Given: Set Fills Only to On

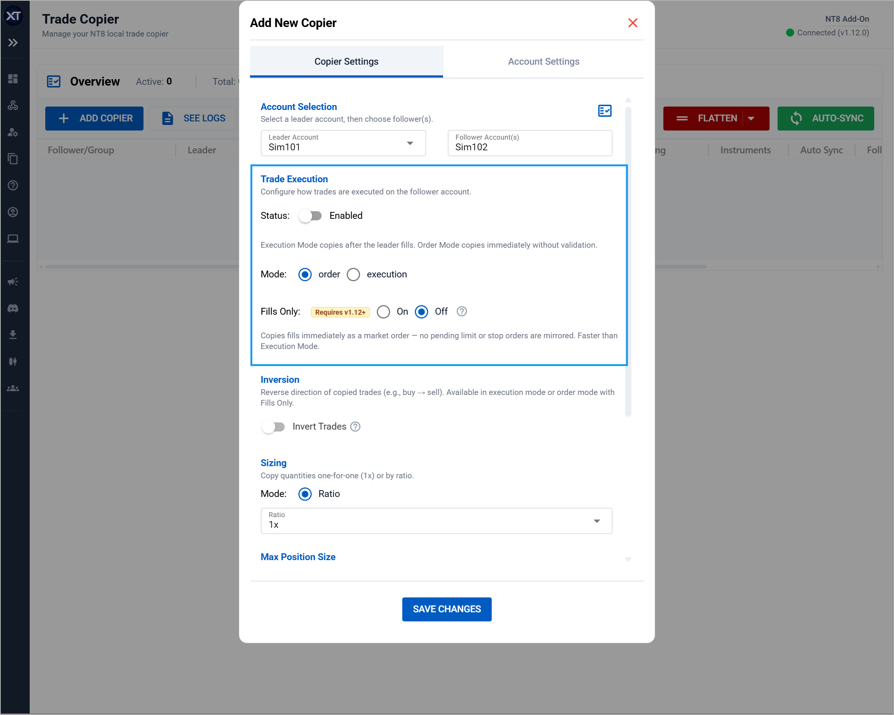Looking at the screenshot, I should [x=383, y=312].
